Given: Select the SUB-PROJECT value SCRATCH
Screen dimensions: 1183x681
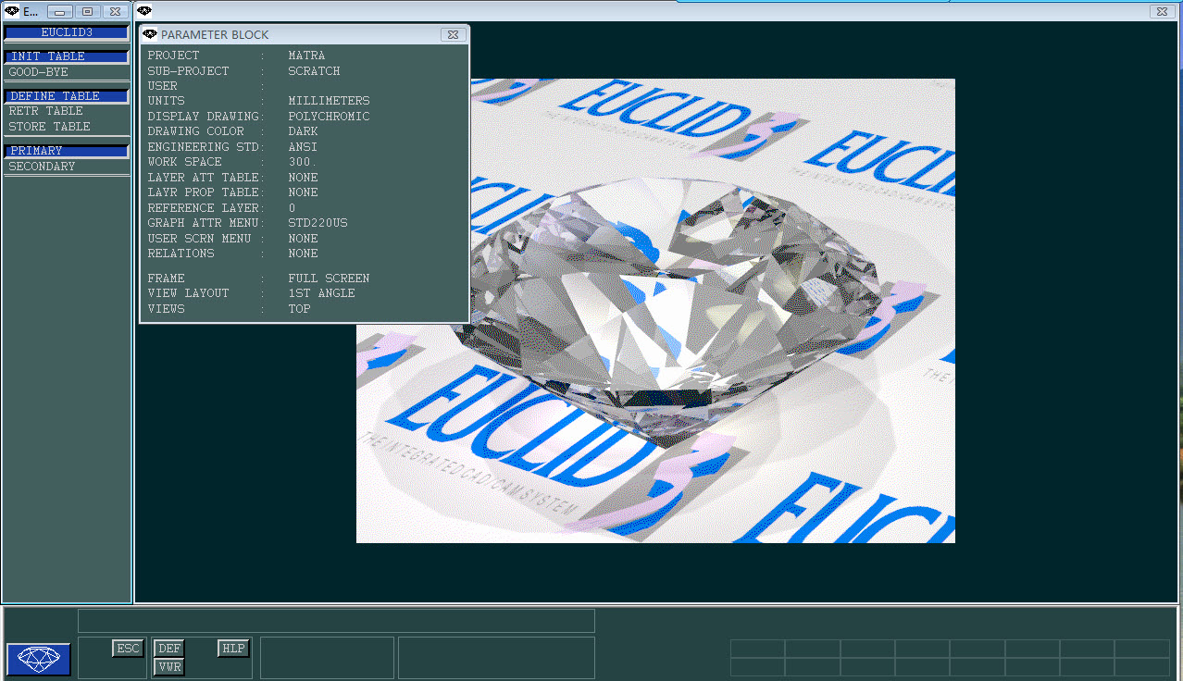Looking at the screenshot, I should [x=314, y=71].
